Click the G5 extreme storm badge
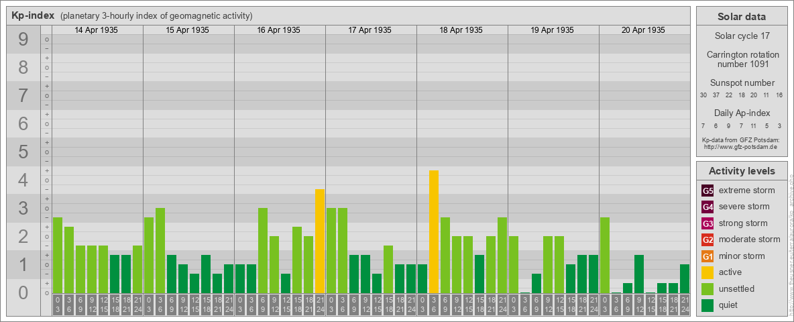Image resolution: width=794 pixels, height=322 pixels. pyautogui.click(x=707, y=191)
